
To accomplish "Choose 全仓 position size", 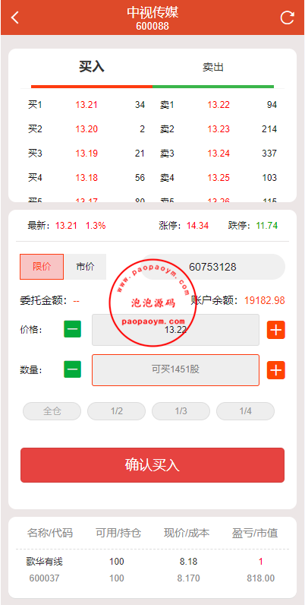I will pyautogui.click(x=52, y=411).
